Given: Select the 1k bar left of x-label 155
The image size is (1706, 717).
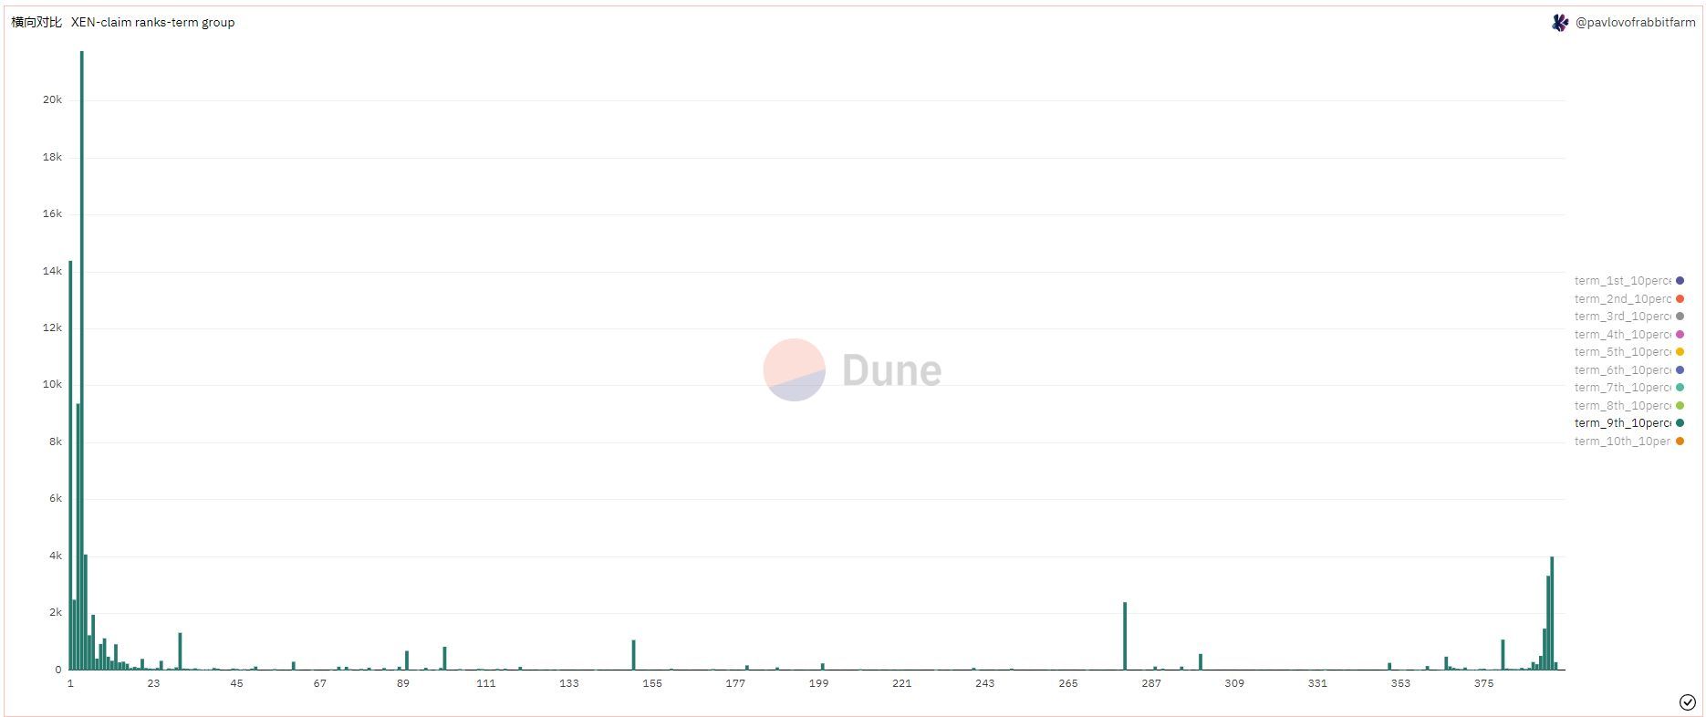Looking at the screenshot, I should (633, 655).
